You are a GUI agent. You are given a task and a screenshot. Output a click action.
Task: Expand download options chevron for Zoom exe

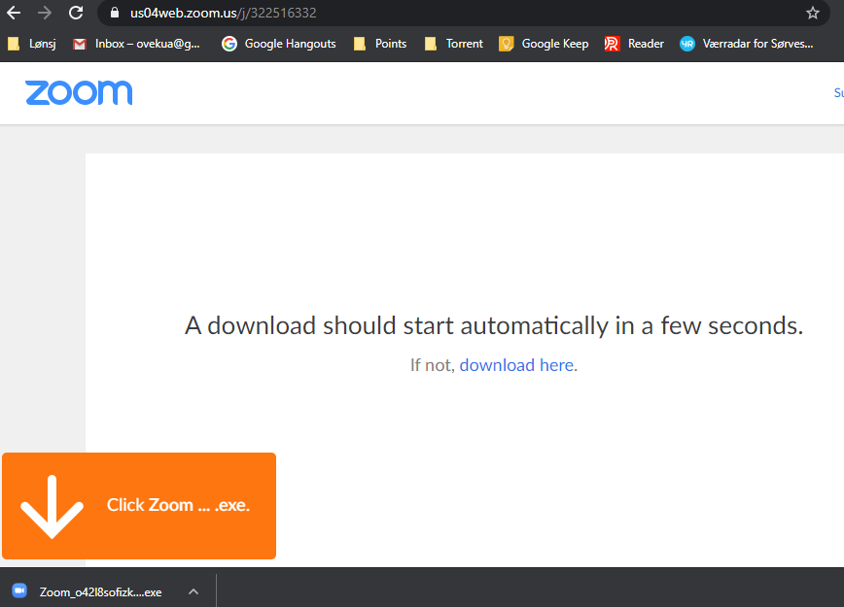[193, 591]
